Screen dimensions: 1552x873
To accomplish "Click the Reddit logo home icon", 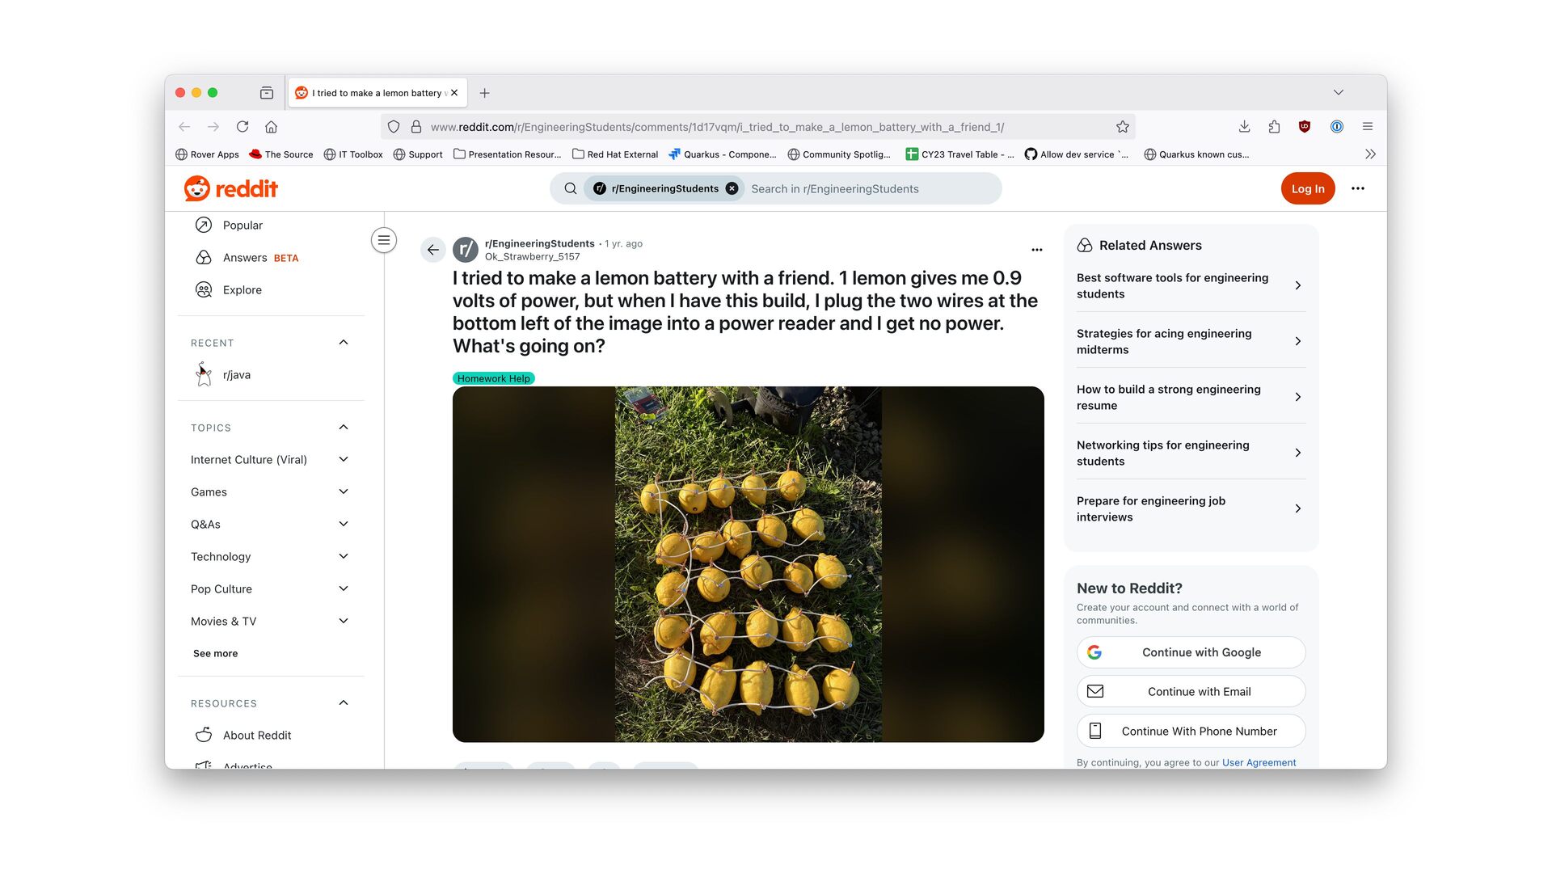I will tap(230, 188).
